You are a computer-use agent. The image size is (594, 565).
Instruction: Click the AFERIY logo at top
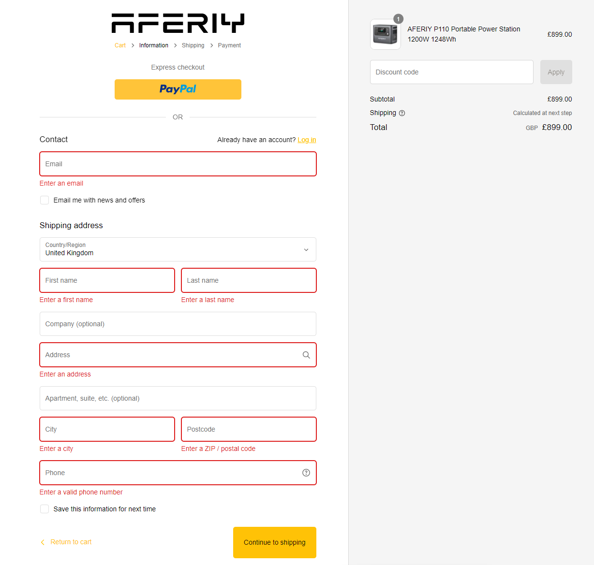(178, 23)
